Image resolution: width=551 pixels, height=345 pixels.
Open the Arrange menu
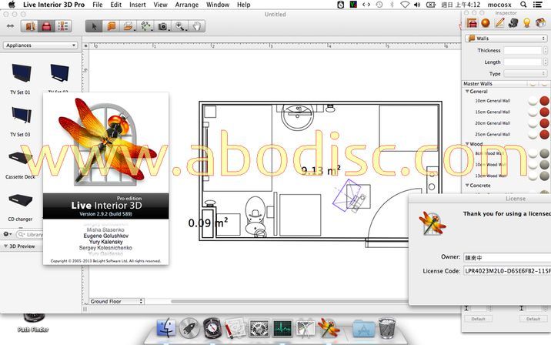[x=186, y=5]
